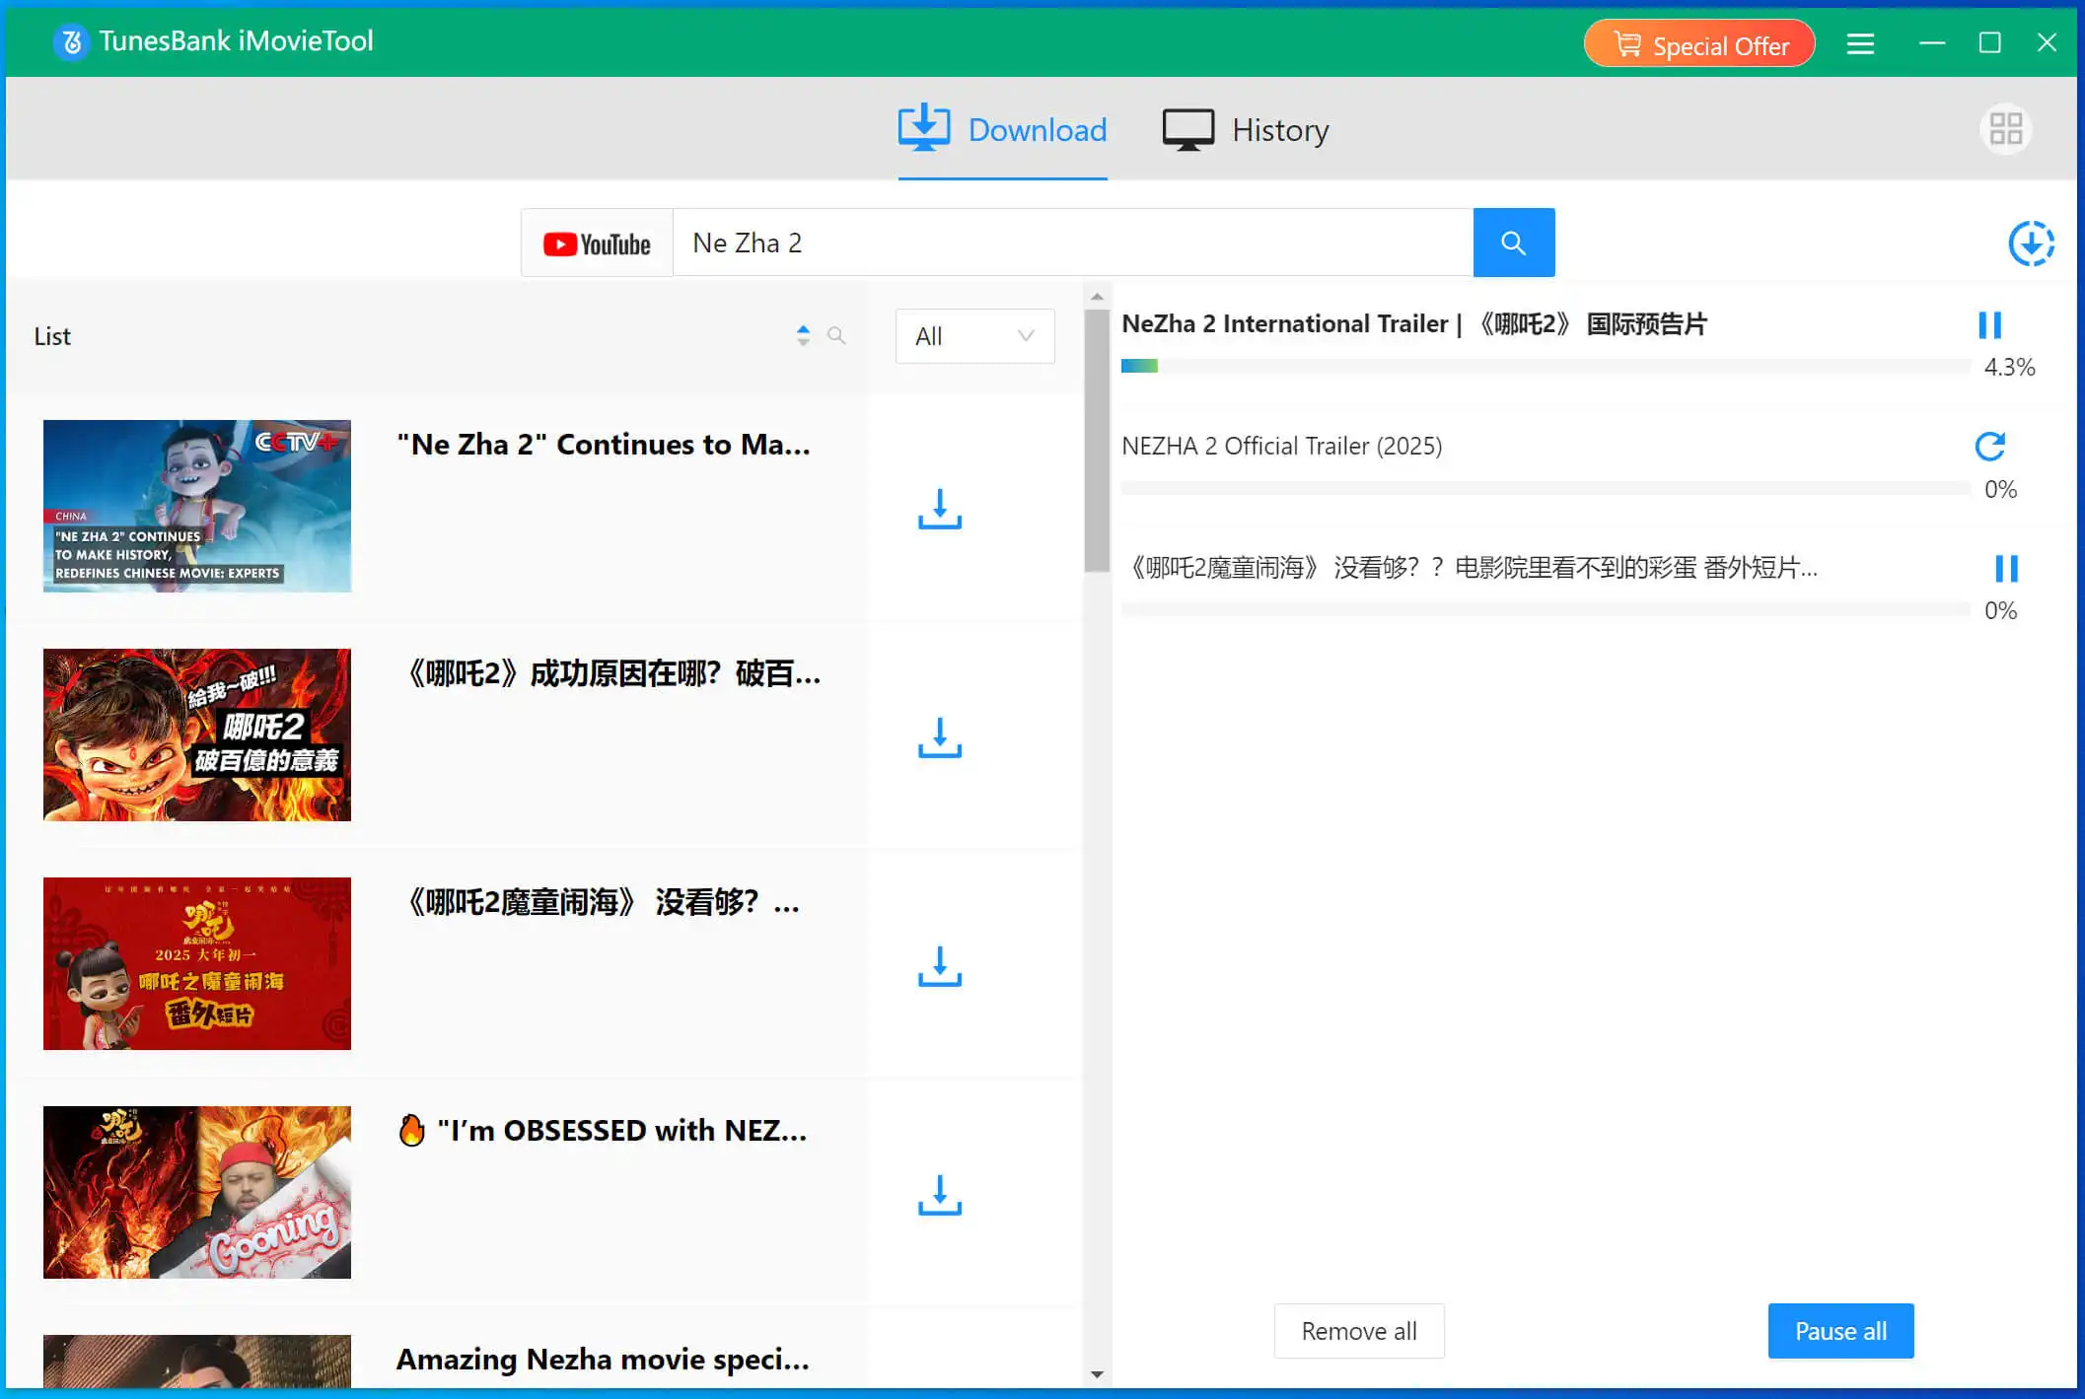This screenshot has width=2085, height=1399.
Task: Click the 番外短片 download progress bar
Action: click(x=1546, y=609)
